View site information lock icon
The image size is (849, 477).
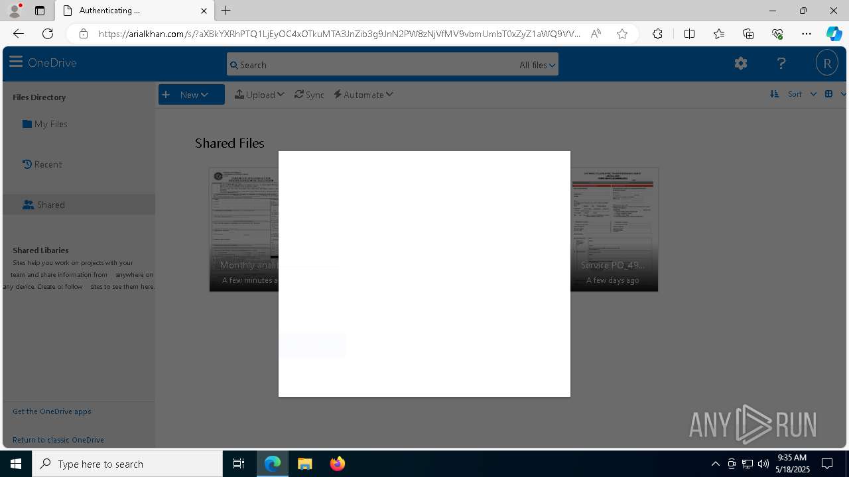click(84, 34)
